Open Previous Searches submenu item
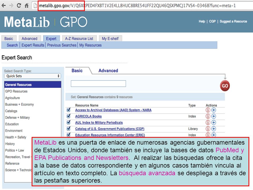This screenshot has width=253, height=190. 62,45
